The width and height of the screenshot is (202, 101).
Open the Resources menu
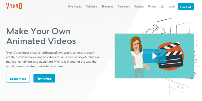click(x=124, y=7)
